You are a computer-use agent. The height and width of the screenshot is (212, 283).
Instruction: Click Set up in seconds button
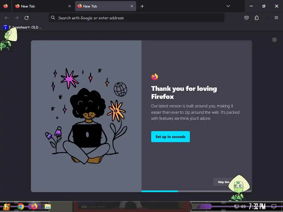(170, 137)
